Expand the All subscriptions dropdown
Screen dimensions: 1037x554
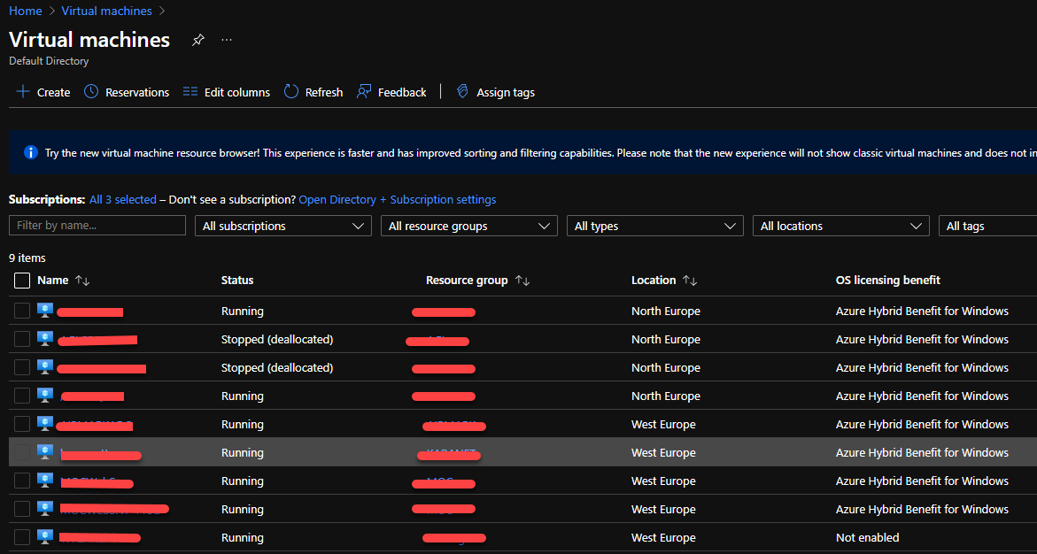pos(282,226)
